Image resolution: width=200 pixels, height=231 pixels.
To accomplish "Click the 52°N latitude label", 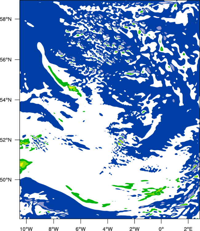I will 6,140.
